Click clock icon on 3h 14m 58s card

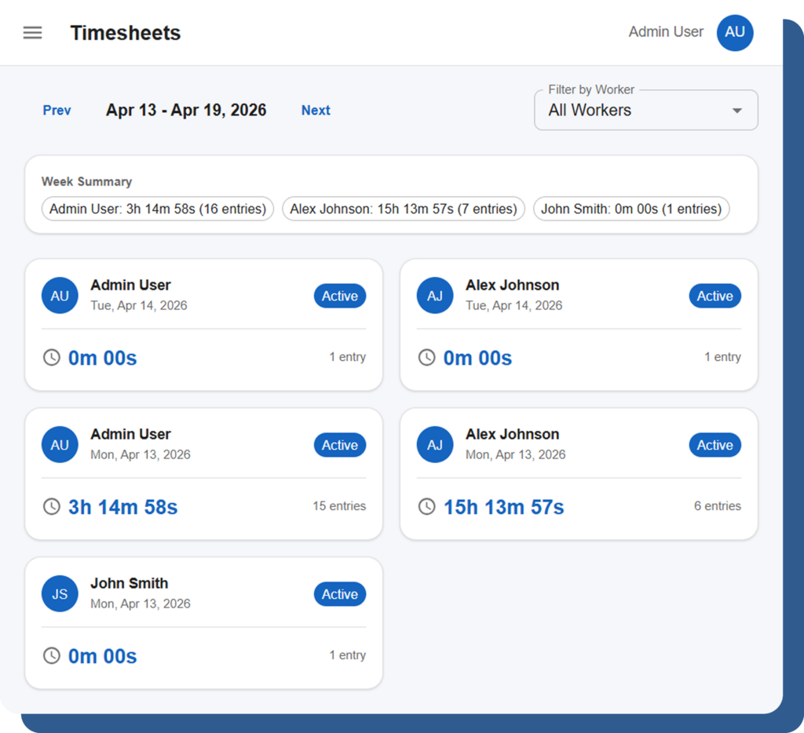tap(52, 507)
